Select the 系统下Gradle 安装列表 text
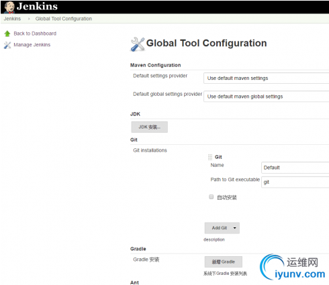The image size is (329, 285). tap(225, 273)
